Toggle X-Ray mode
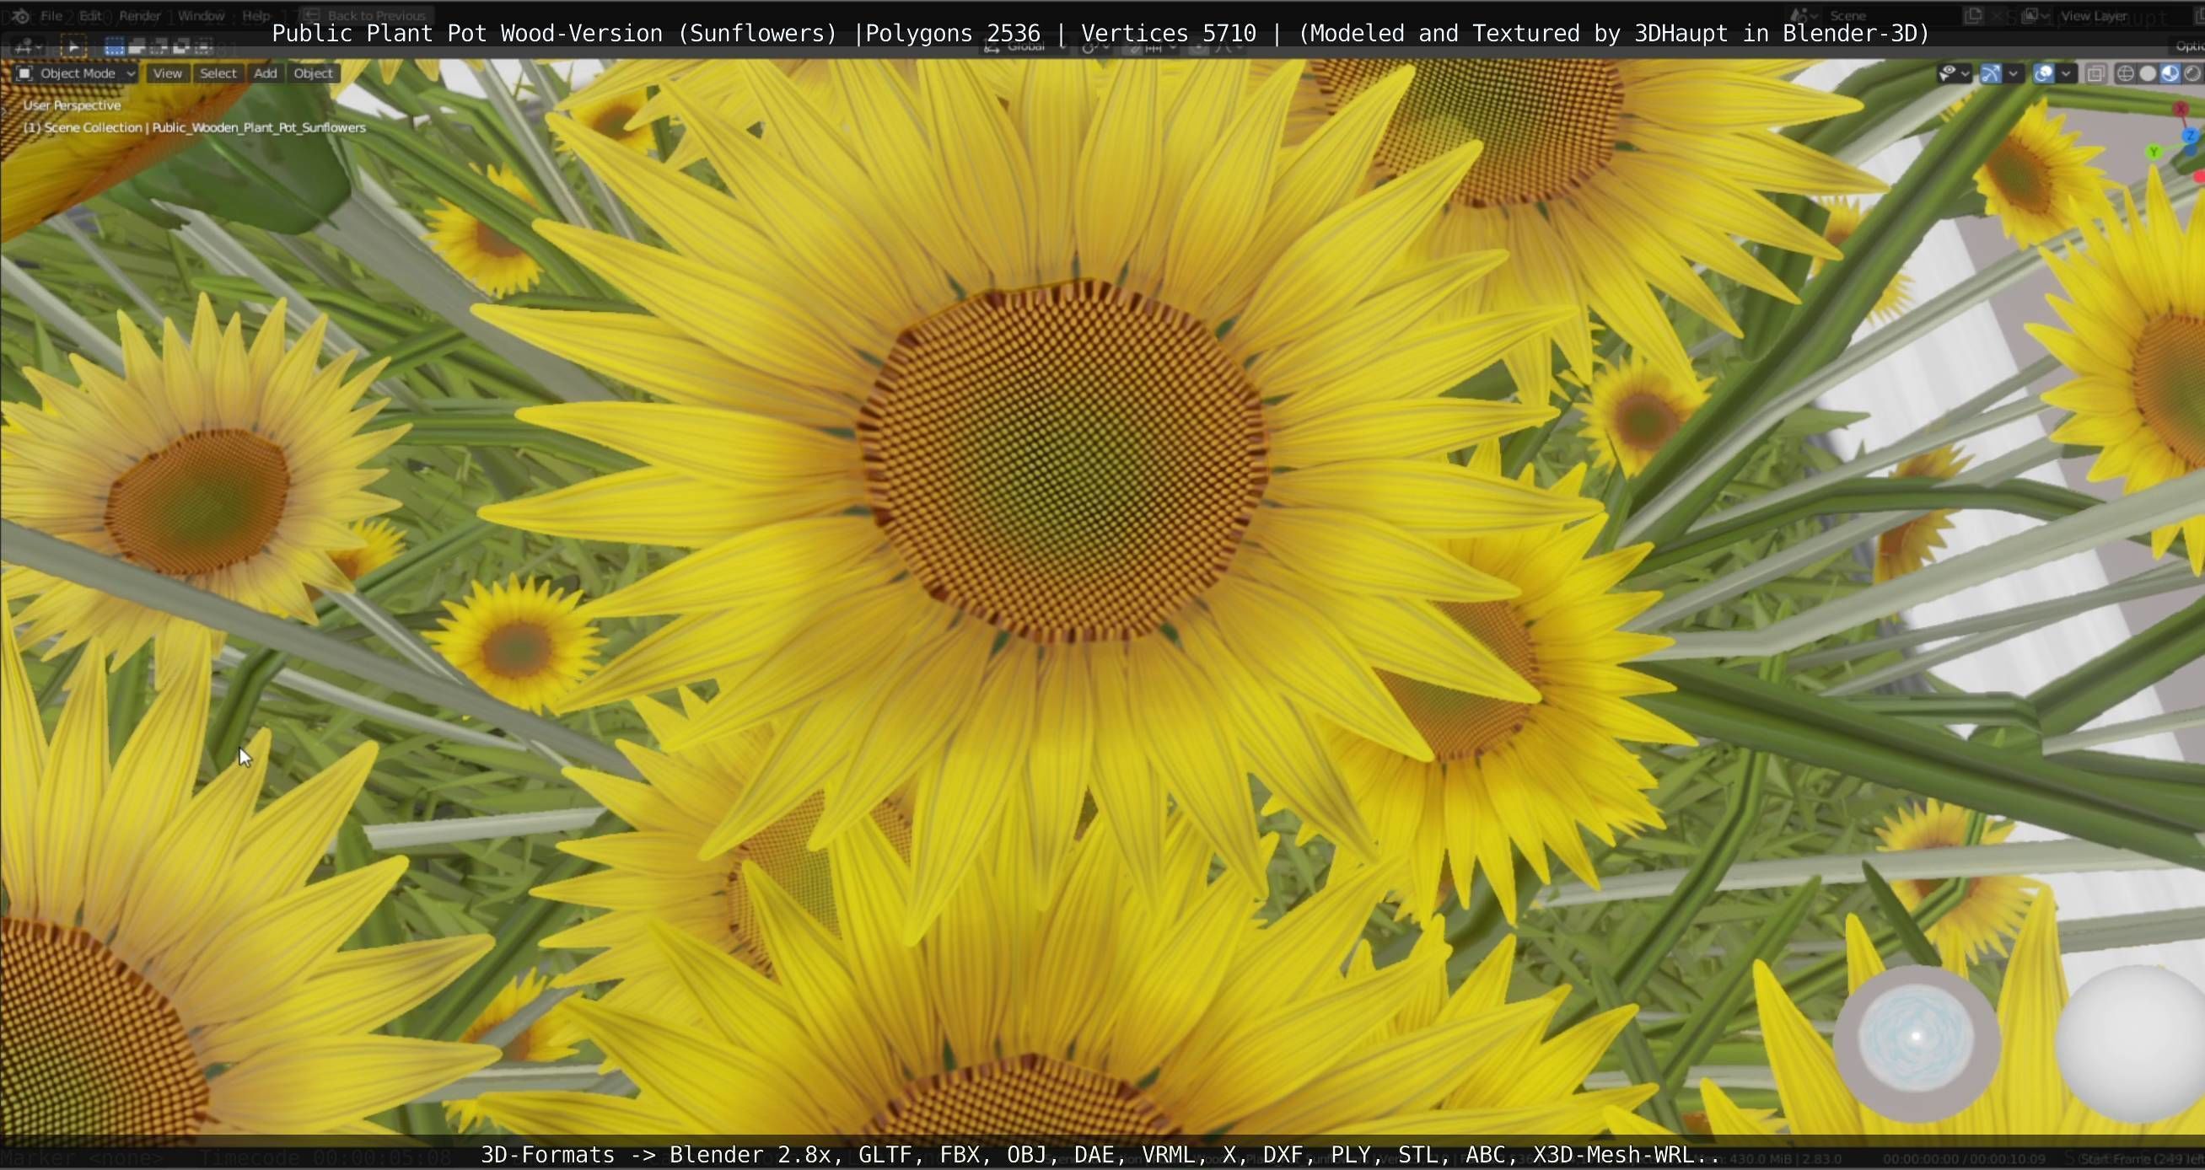The image size is (2205, 1170). 2095,73
